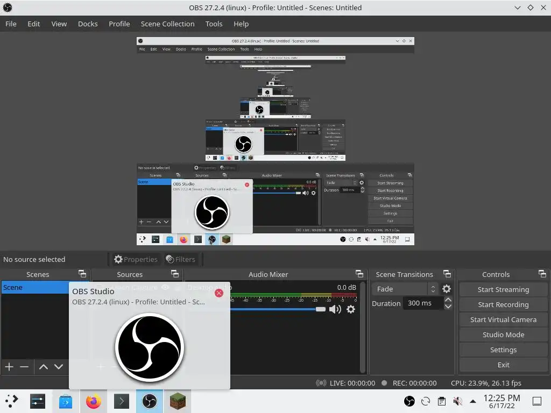Click the OBS system tray icon

click(x=409, y=401)
